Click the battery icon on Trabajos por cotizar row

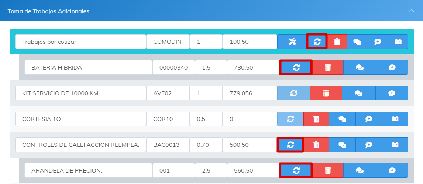tap(398, 42)
